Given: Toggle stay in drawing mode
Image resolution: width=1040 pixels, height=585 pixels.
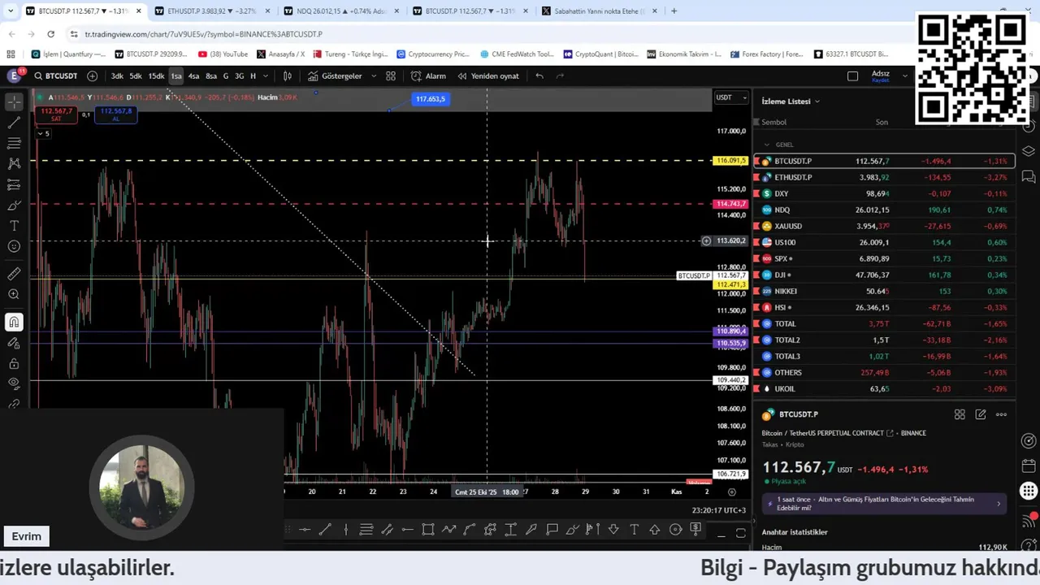Looking at the screenshot, I should coord(14,343).
